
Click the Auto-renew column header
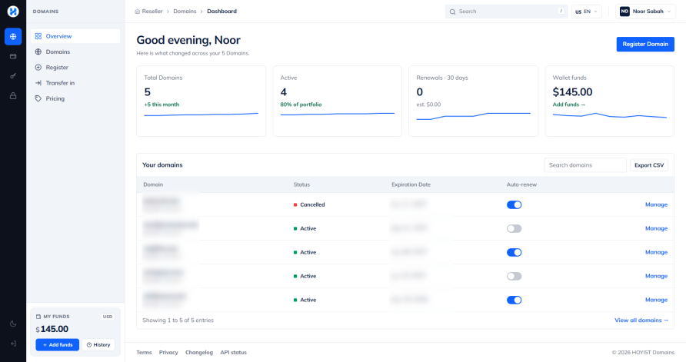click(x=521, y=185)
